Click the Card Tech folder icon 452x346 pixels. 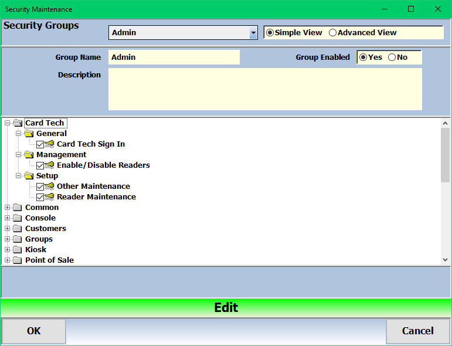click(x=18, y=123)
